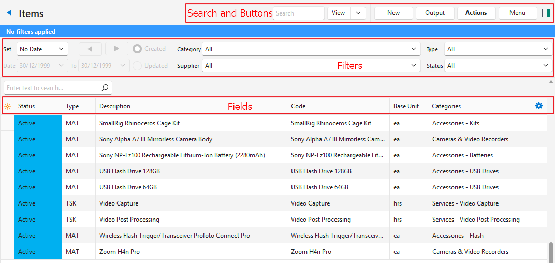Sort by the Base Unit column header

click(409, 106)
